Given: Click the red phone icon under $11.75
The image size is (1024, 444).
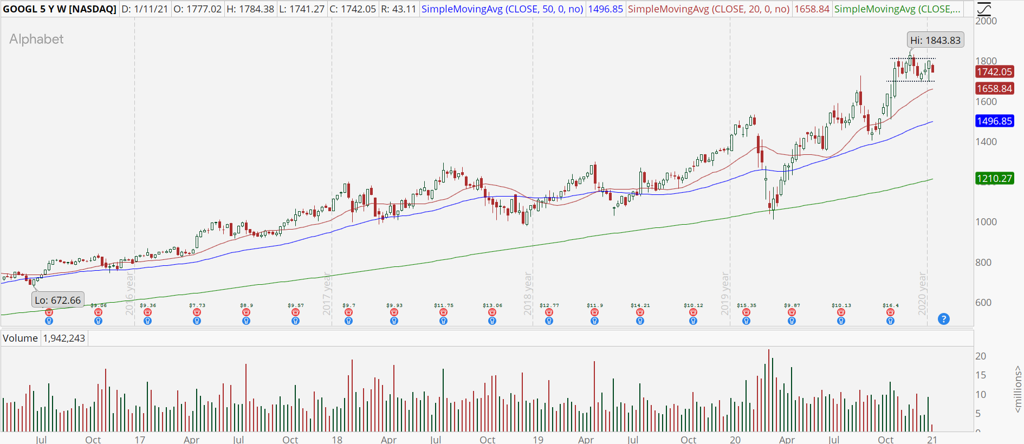Looking at the screenshot, I should coord(443,312).
